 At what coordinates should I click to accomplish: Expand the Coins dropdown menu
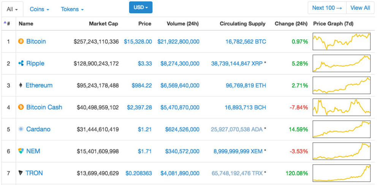[39, 9]
